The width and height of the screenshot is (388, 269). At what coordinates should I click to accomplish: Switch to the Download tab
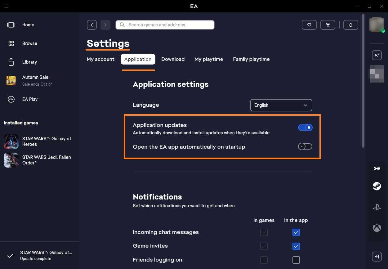pos(173,59)
